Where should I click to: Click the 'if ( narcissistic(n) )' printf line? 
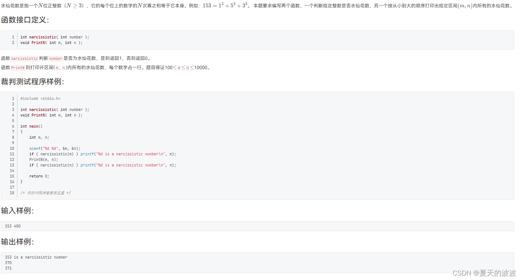click(103, 165)
